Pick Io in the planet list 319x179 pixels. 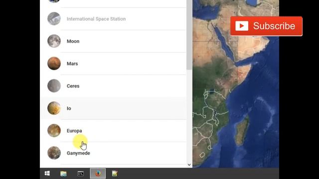(69, 108)
